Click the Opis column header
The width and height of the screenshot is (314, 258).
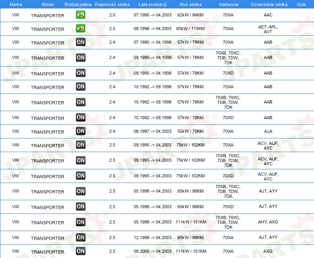click(301, 4)
